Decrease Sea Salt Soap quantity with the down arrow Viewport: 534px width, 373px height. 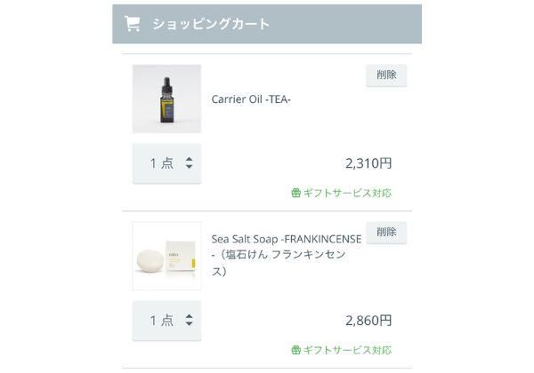(190, 325)
